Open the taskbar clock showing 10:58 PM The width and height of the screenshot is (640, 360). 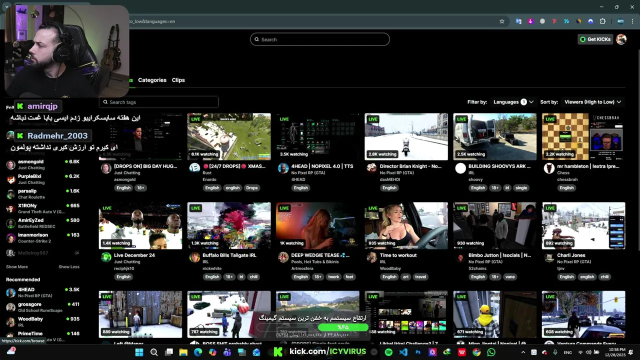click(x=616, y=352)
